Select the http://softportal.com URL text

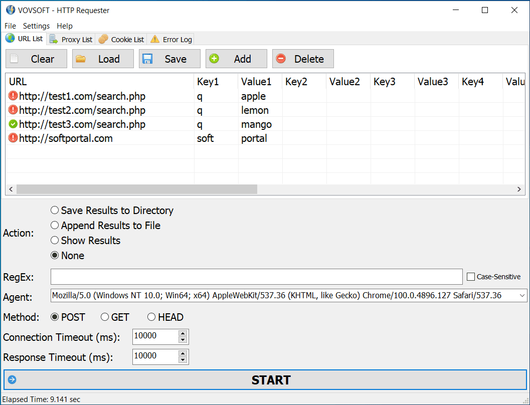pos(66,138)
